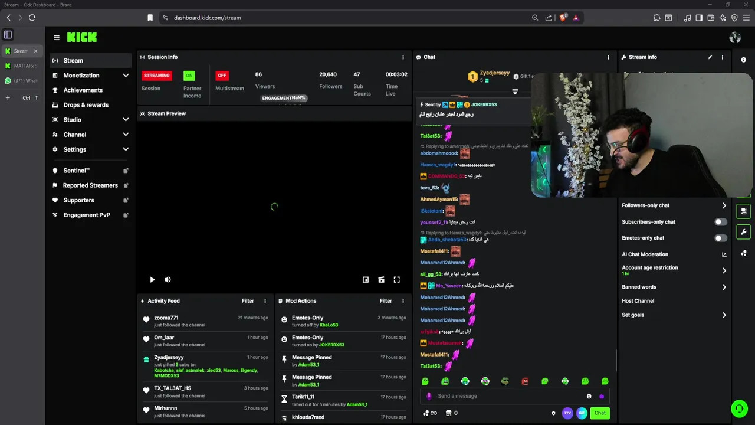Click the purple microphone icon in chat
755x425 pixels.
click(429, 396)
